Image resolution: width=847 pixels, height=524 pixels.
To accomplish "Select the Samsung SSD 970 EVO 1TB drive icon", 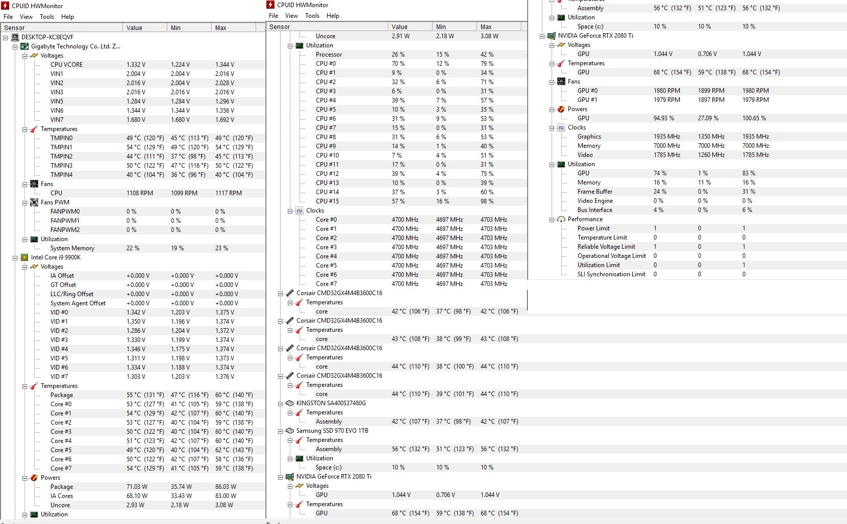I will [290, 431].
